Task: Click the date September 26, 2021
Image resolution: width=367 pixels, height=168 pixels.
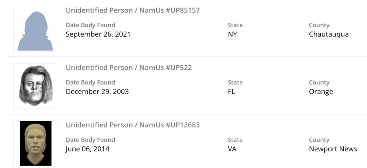Action: coord(98,34)
